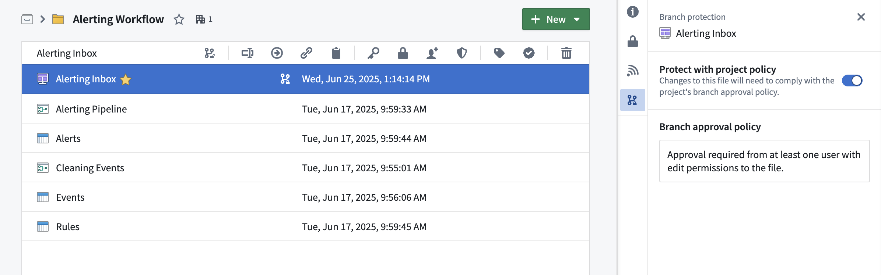Click the rename icon in toolbar
The image size is (881, 275).
pyautogui.click(x=247, y=53)
